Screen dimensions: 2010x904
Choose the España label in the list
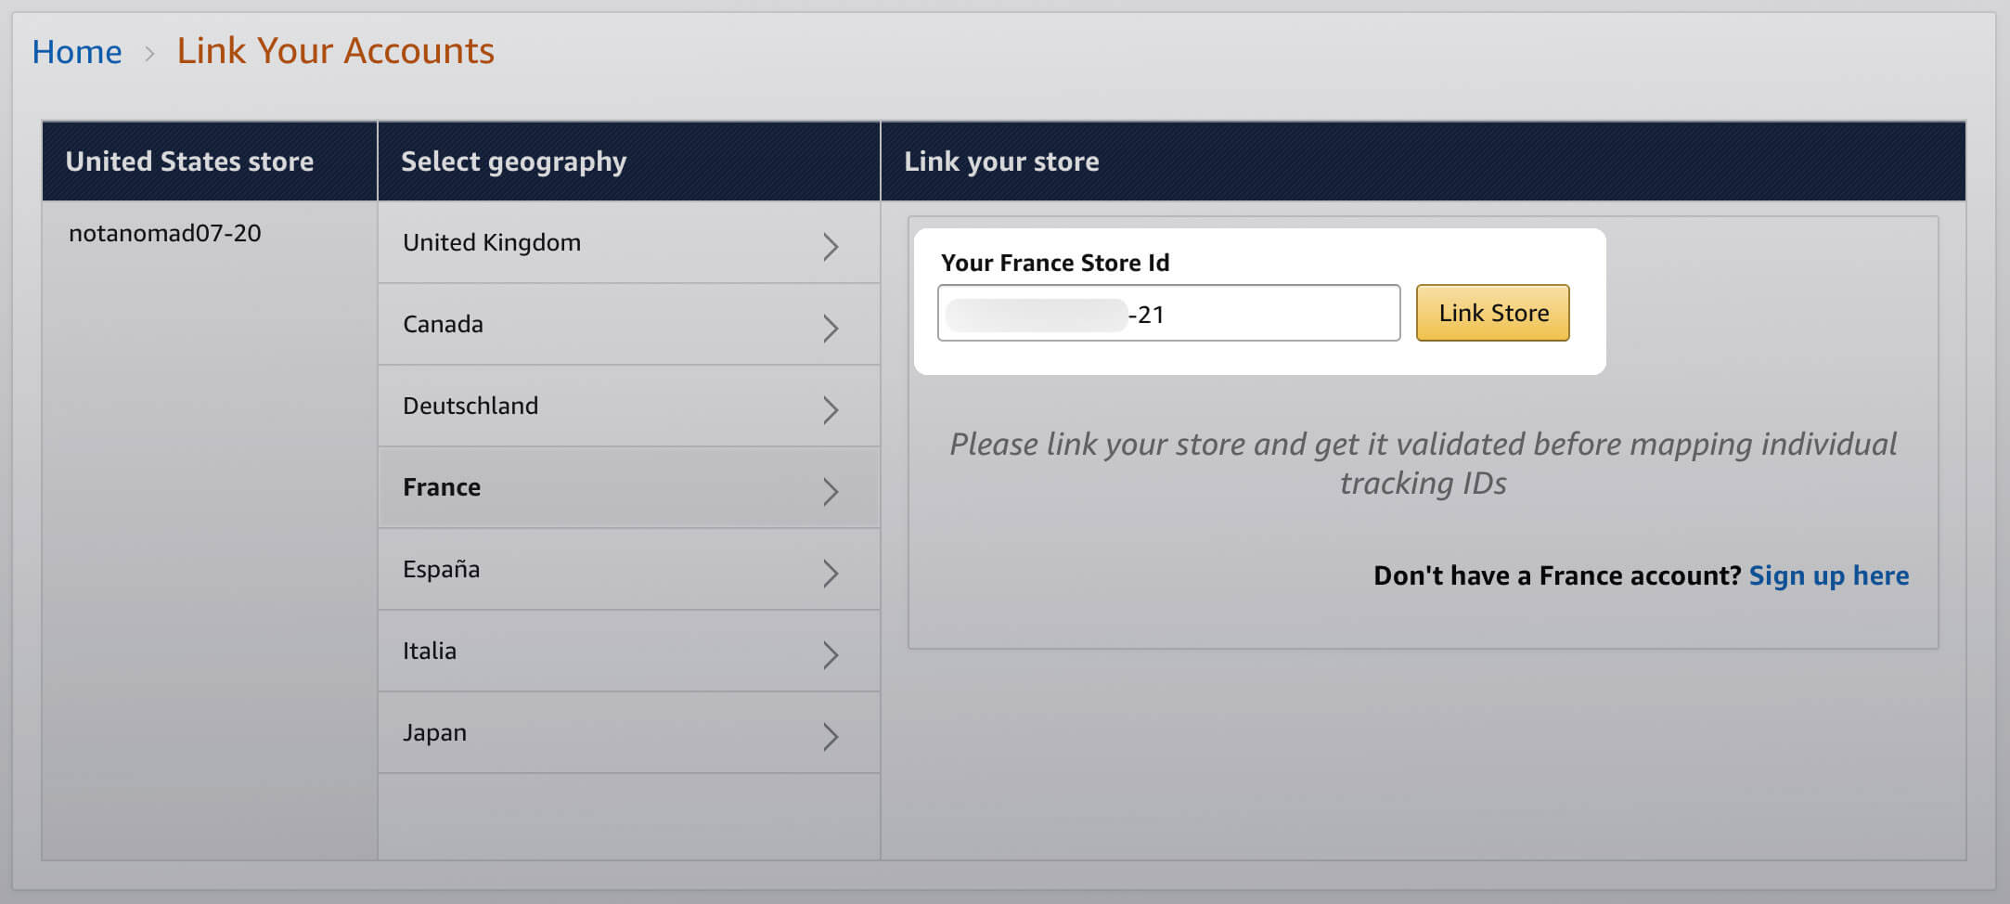click(442, 569)
